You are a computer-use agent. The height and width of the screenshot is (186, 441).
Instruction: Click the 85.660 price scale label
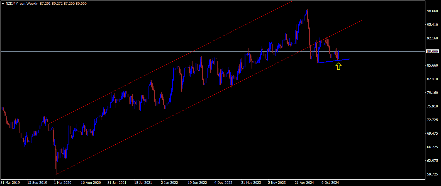click(433, 66)
